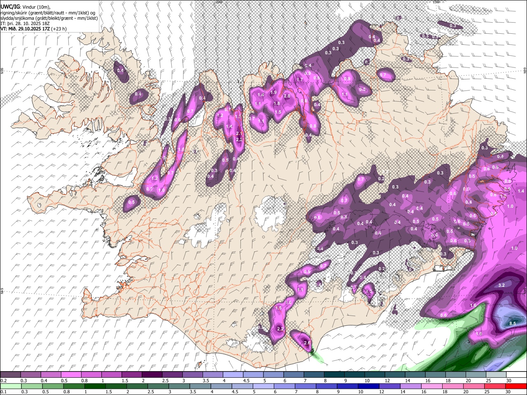Click the 2.6 value near the south coast
527x395 pixels.
(307, 343)
